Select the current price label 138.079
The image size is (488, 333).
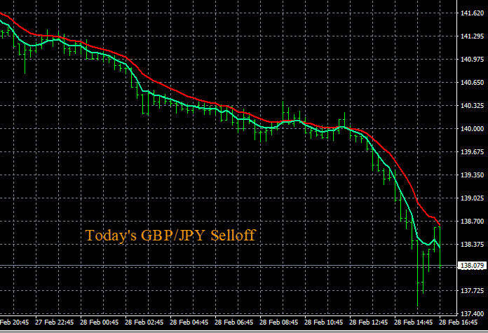471,266
